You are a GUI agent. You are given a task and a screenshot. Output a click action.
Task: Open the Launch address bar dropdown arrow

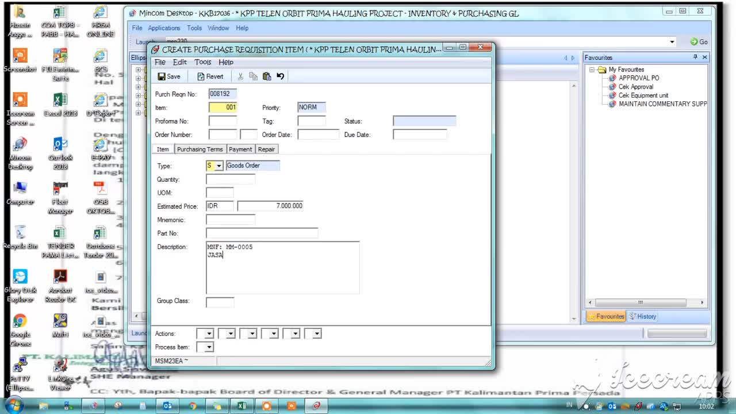point(672,42)
